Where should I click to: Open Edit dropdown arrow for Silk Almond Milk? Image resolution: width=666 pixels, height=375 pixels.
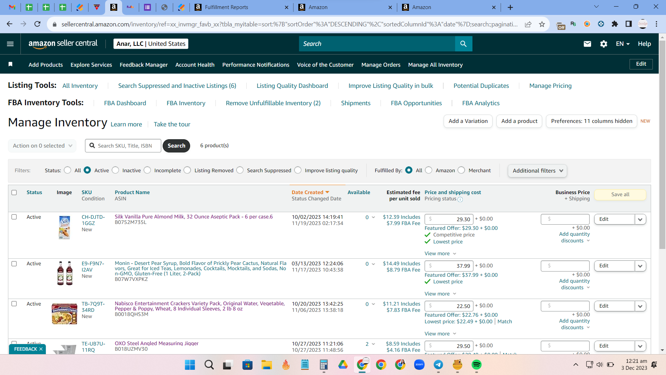640,219
